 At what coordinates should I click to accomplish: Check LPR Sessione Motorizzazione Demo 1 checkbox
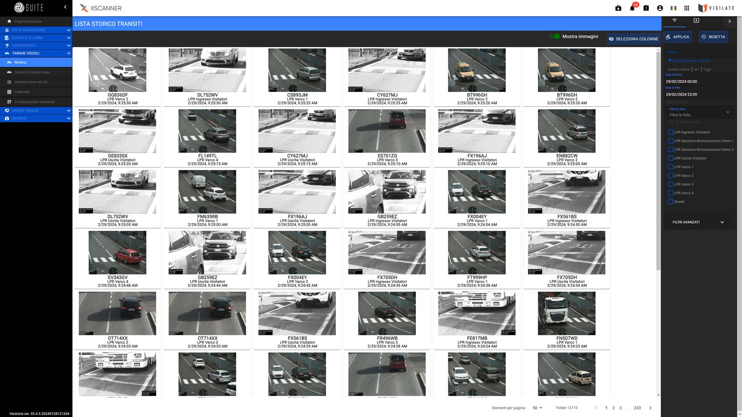[x=671, y=141]
